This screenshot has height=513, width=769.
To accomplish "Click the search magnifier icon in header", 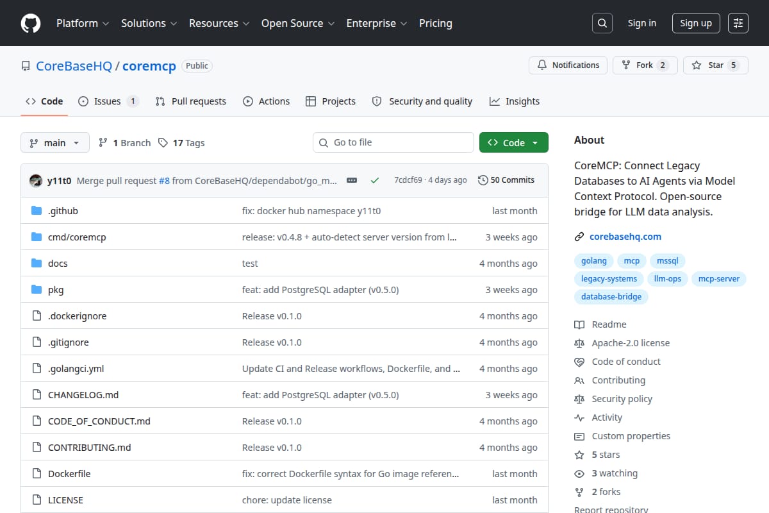I will [602, 23].
